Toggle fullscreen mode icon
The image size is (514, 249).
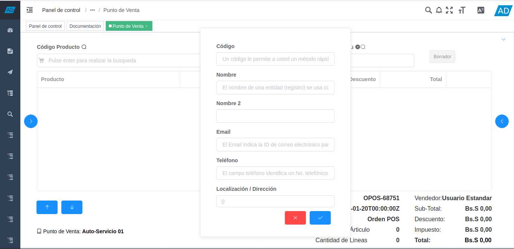pos(449,10)
